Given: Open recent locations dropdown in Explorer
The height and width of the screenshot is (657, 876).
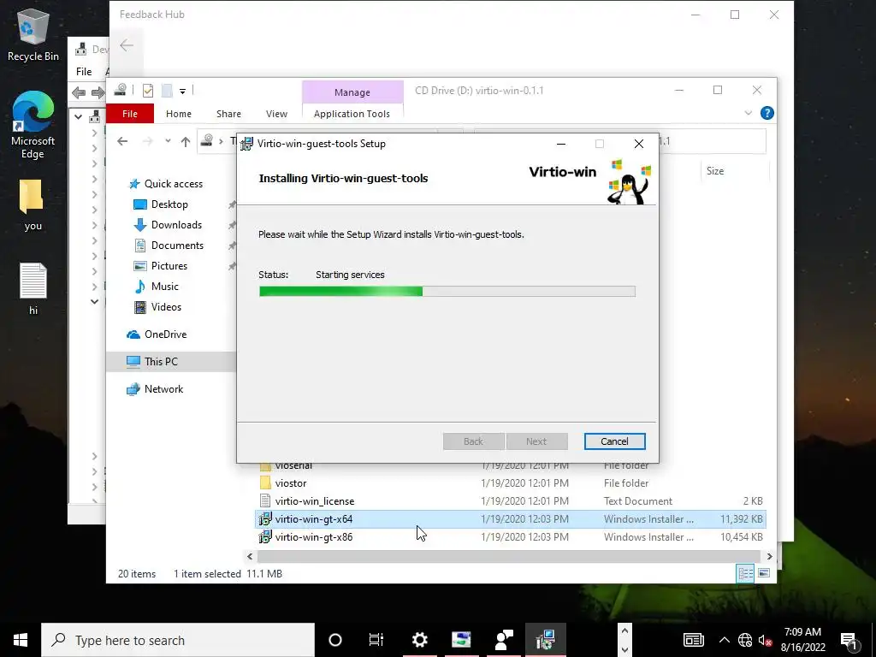Looking at the screenshot, I should (x=168, y=141).
